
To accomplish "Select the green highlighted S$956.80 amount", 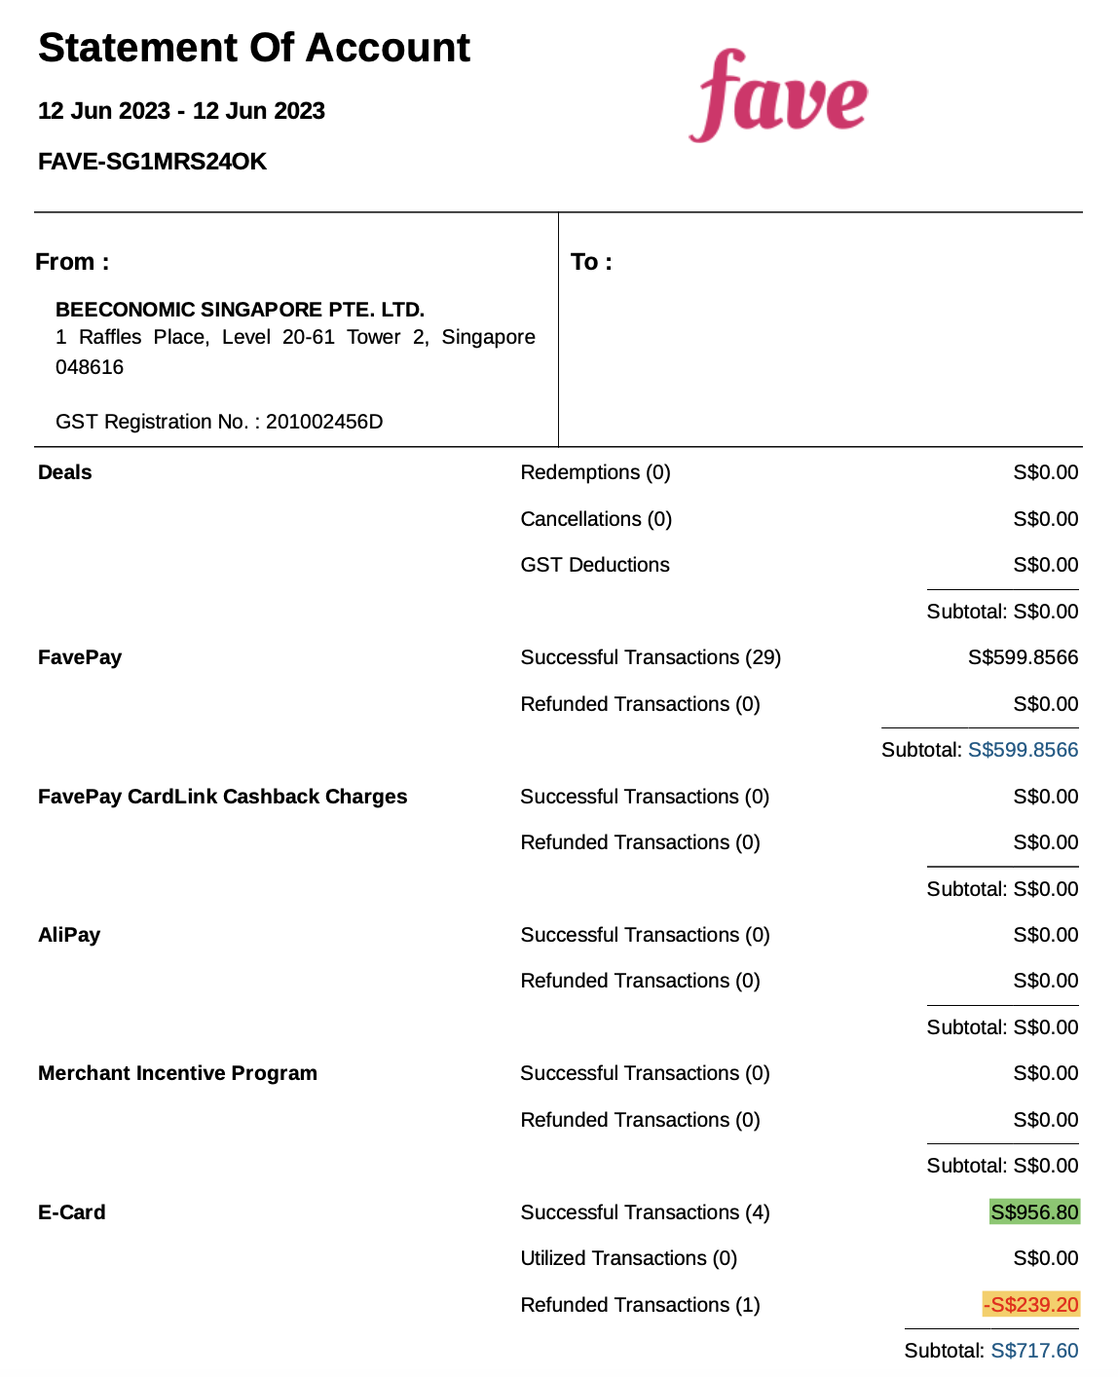I will (1034, 1212).
